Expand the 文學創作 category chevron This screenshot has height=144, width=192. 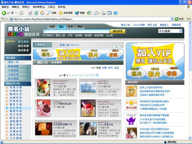(116, 47)
